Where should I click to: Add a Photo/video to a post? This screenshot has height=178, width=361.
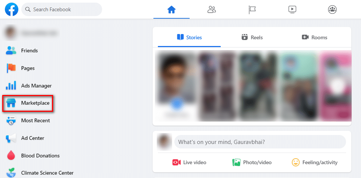252,162
